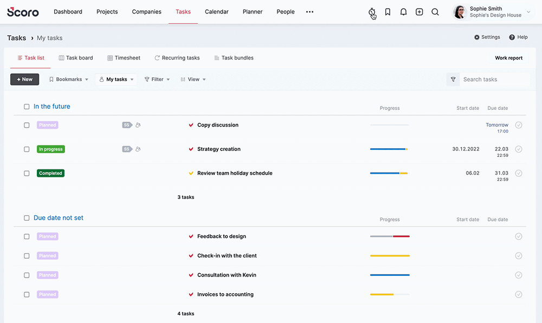Expand the user account menu arrow
This screenshot has height=323, width=542.
point(528,12)
